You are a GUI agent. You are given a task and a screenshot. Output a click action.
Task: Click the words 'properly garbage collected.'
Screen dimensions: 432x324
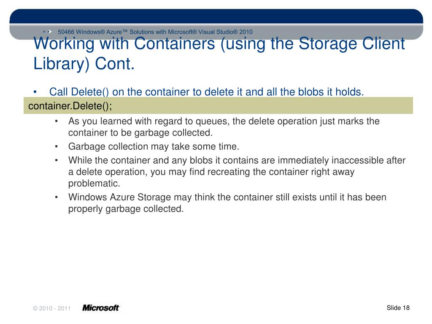126,209
